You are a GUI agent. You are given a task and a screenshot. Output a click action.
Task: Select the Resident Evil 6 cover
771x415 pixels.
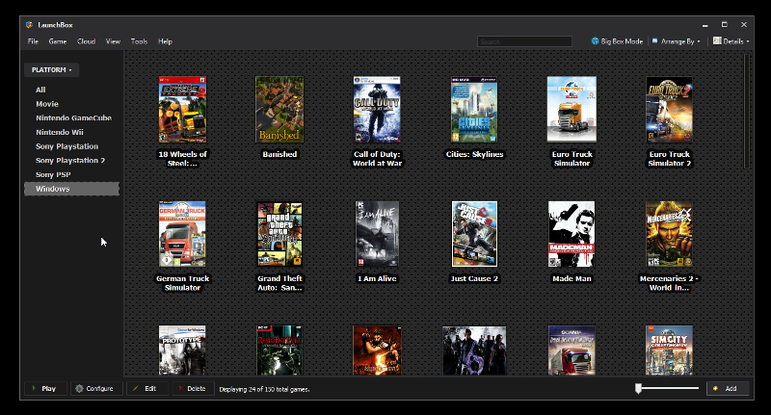coord(474,350)
